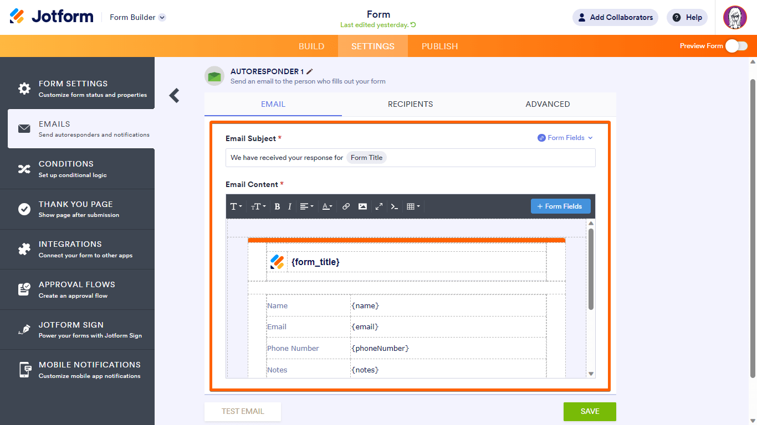757x425 pixels.
Task: Click the Notes label cell
Action: click(x=308, y=369)
